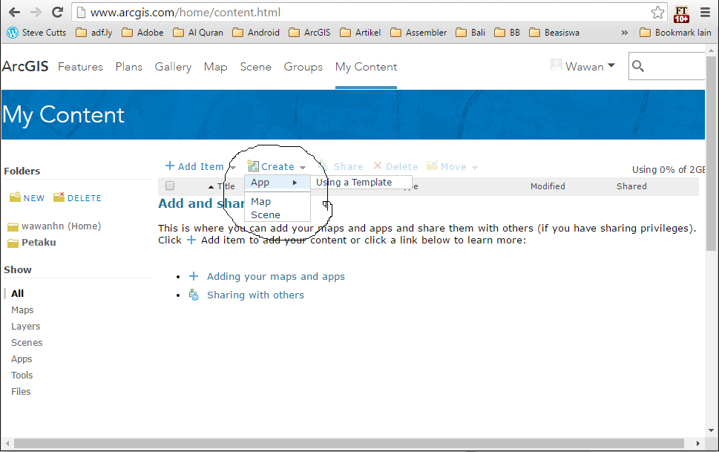The image size is (719, 452).
Task: Create a NEW folder
Action: coord(27,197)
